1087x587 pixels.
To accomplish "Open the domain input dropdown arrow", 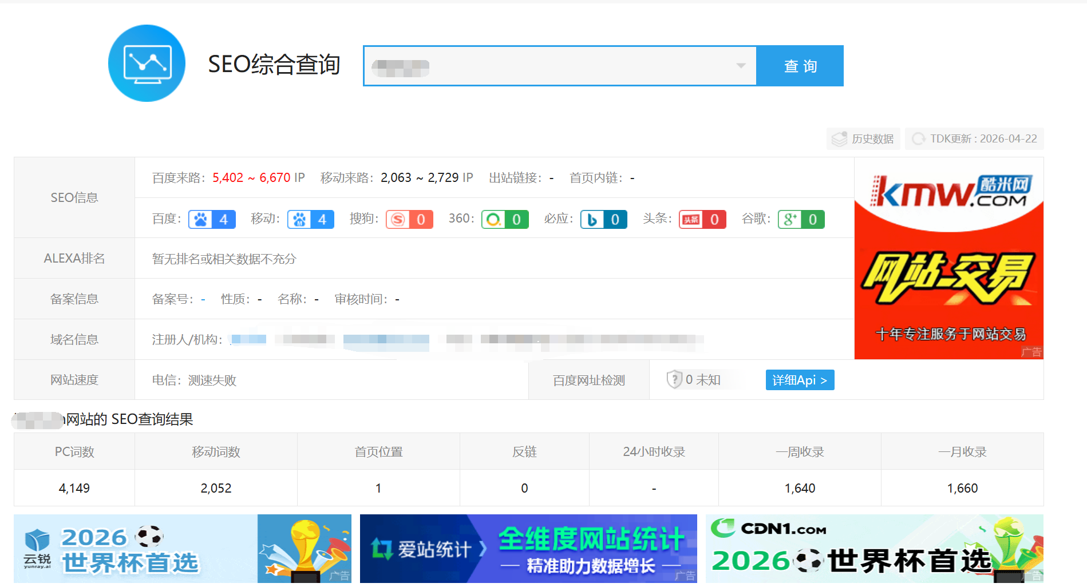I will (x=741, y=66).
